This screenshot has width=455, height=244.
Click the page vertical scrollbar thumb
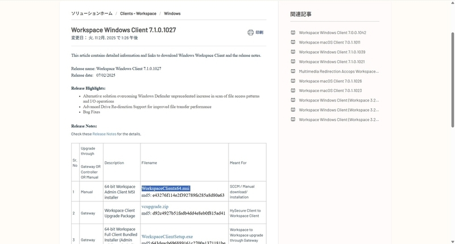click(x=452, y=79)
